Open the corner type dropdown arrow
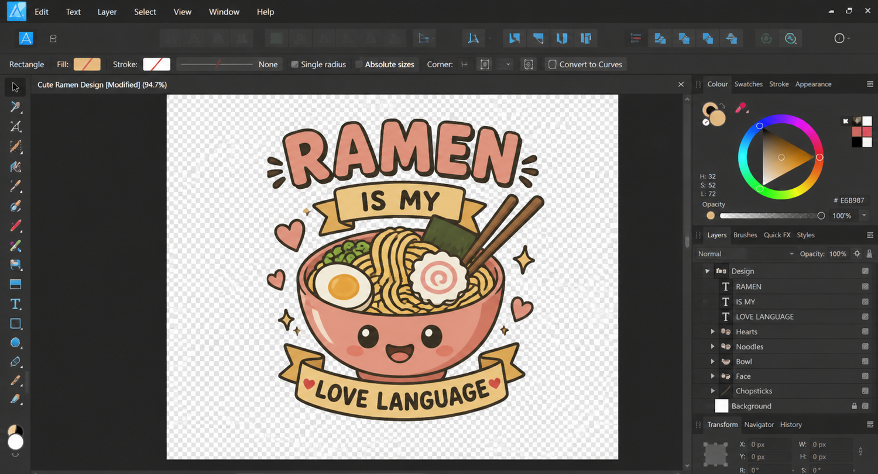This screenshot has height=474, width=878. coord(507,64)
